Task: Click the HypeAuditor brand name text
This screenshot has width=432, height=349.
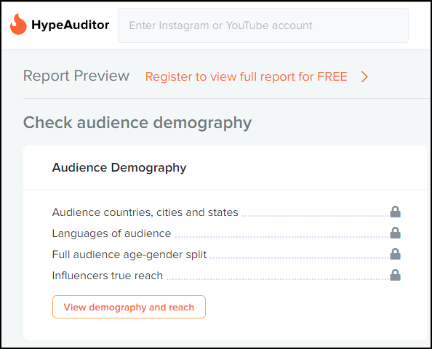Action: (x=71, y=25)
